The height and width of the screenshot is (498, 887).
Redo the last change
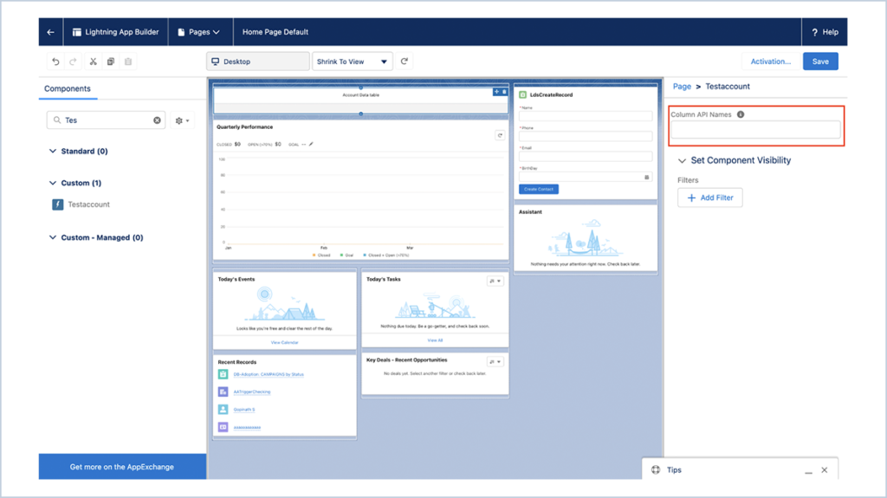[73, 61]
